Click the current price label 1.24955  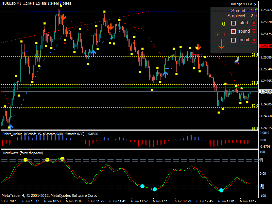click(x=265, y=91)
